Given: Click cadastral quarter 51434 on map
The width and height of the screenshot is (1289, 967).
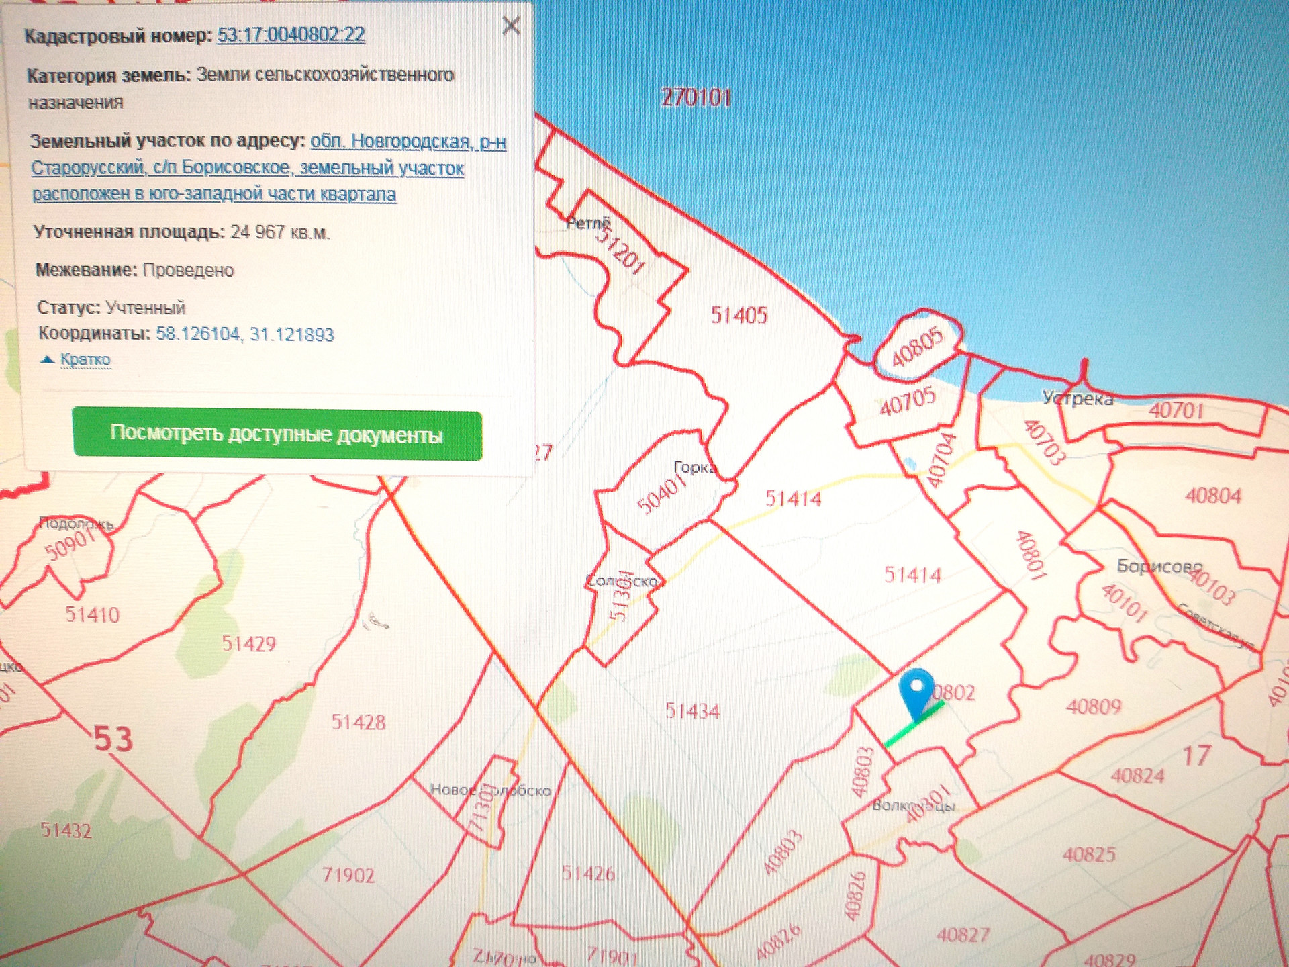Looking at the screenshot, I should point(692,711).
